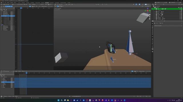Toggle the highlighted Normalize button in Graph Editor

(x=9, y=6)
